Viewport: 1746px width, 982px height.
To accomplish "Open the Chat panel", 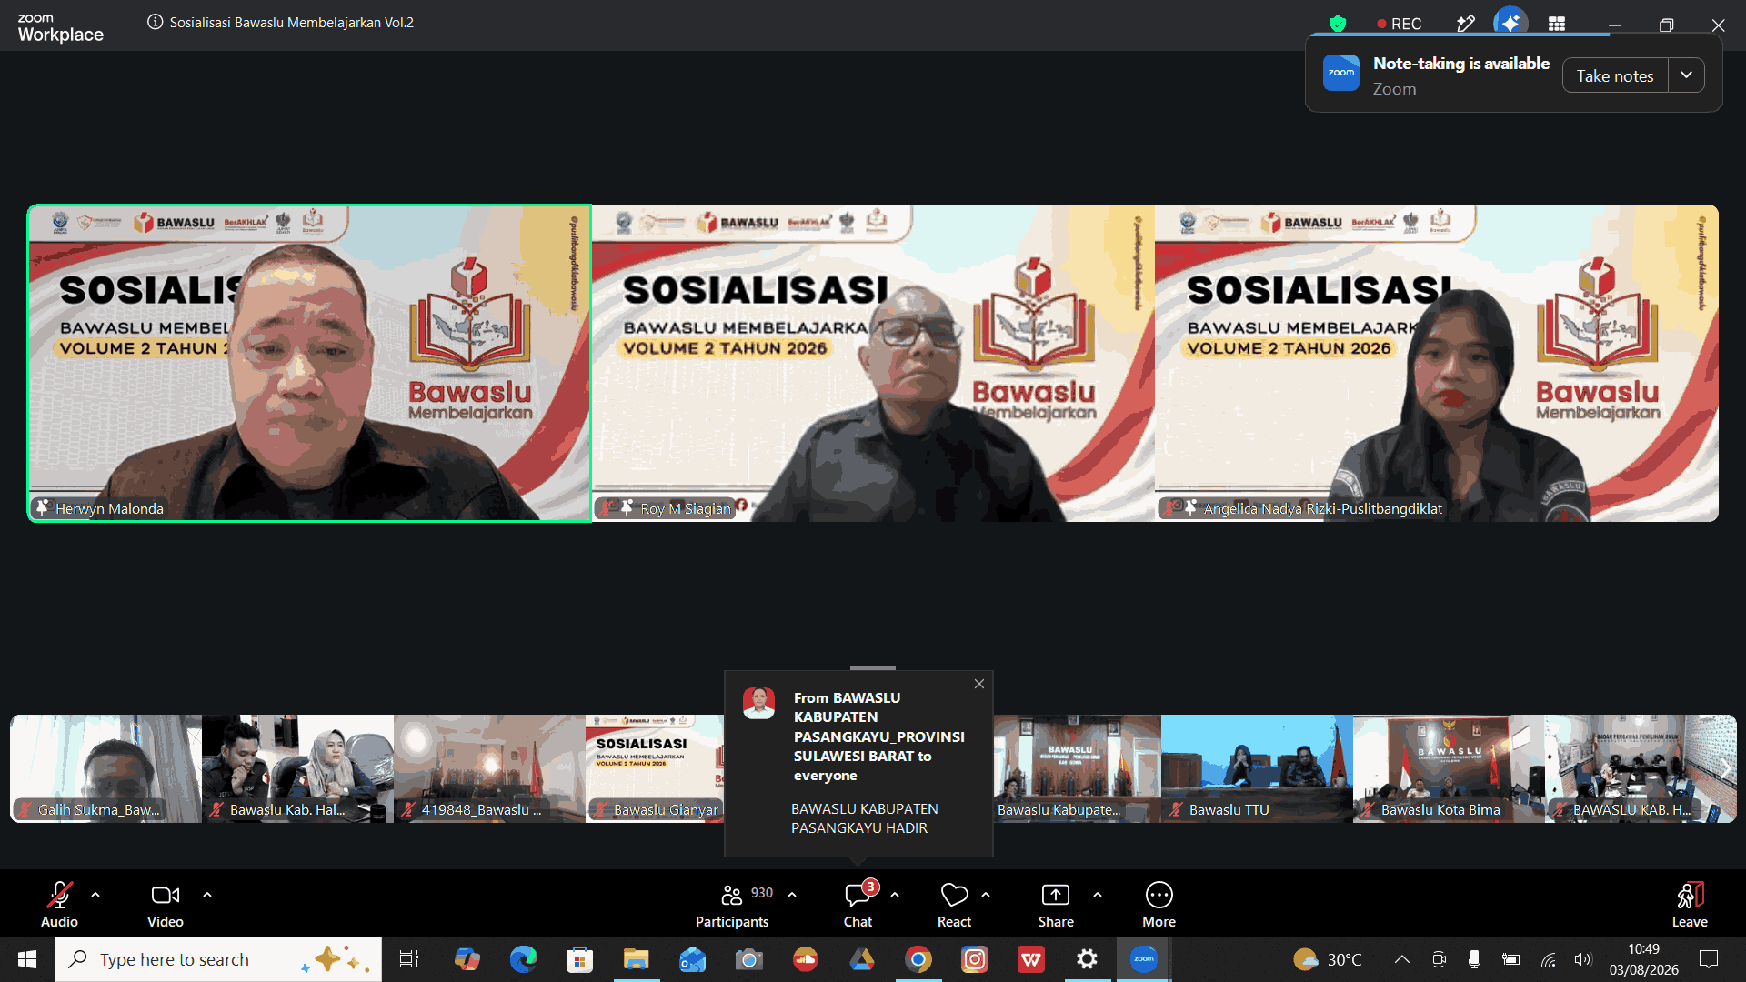I will [x=858, y=904].
